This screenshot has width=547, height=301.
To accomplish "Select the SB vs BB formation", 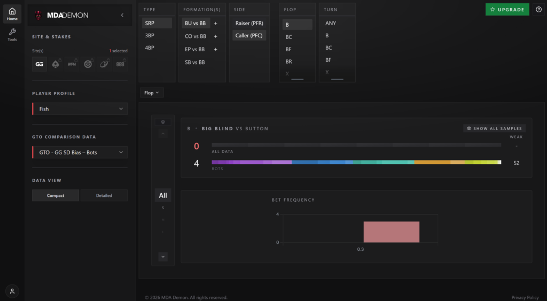I will click(194, 62).
